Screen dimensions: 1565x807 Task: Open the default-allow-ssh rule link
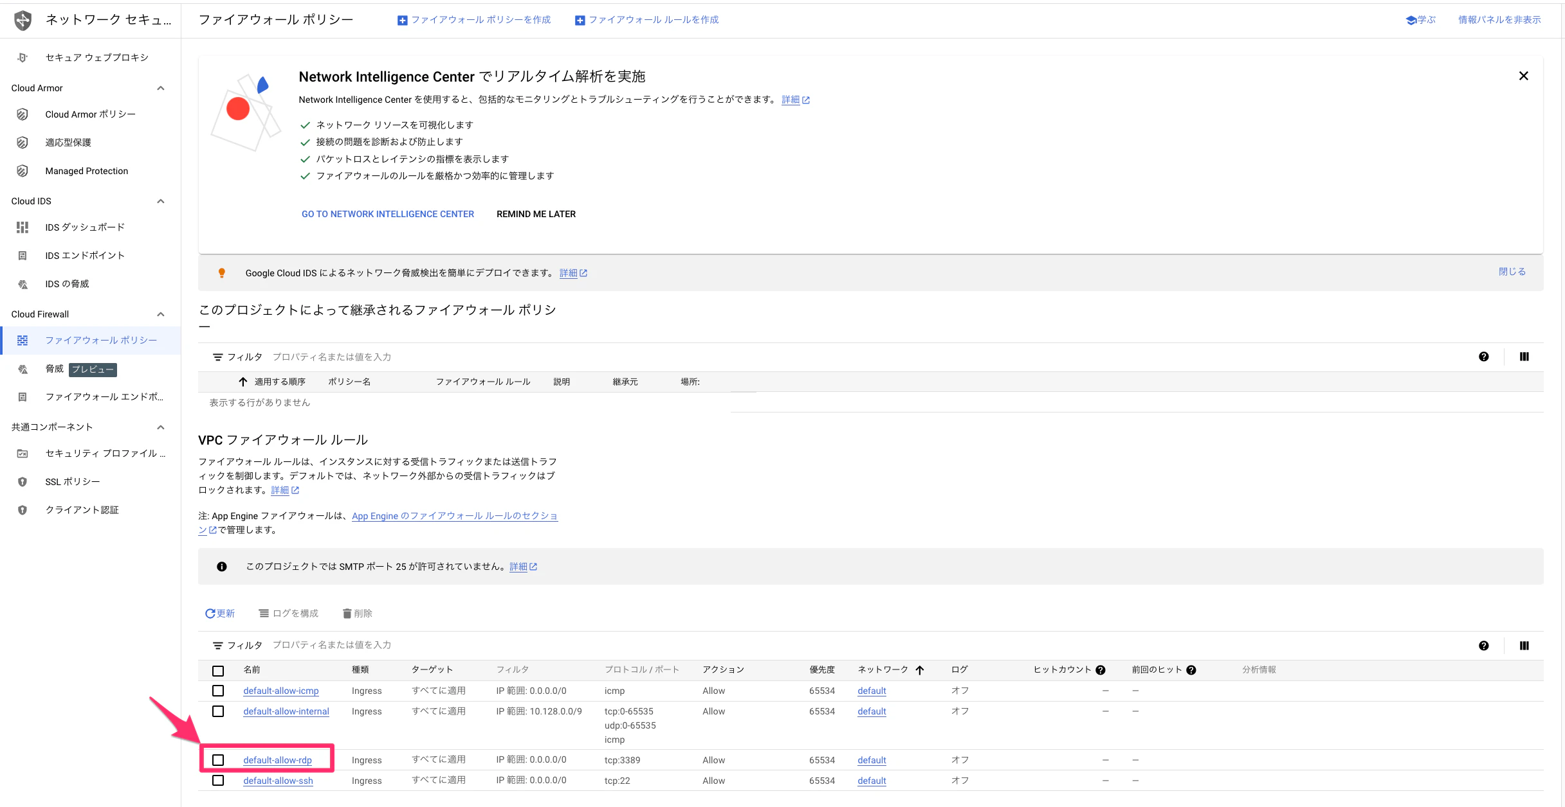pyautogui.click(x=278, y=781)
